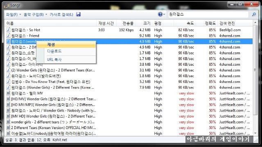Click video icon of OFFICIAL HD MV row
Screen dimensions: 262x147
(x=8, y=128)
